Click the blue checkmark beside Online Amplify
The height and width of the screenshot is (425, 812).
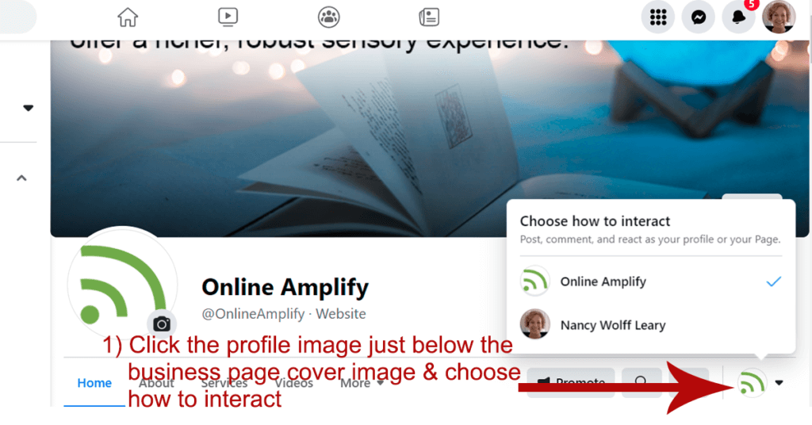pos(774,281)
